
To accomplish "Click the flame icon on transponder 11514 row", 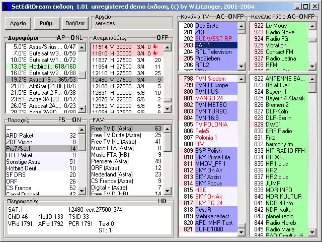I will pyautogui.click(x=155, y=47).
